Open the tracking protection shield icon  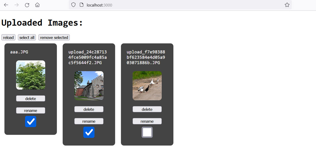[73, 5]
